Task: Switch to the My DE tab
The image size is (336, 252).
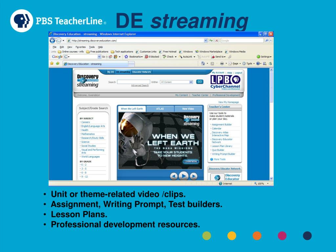Action: tap(111, 72)
